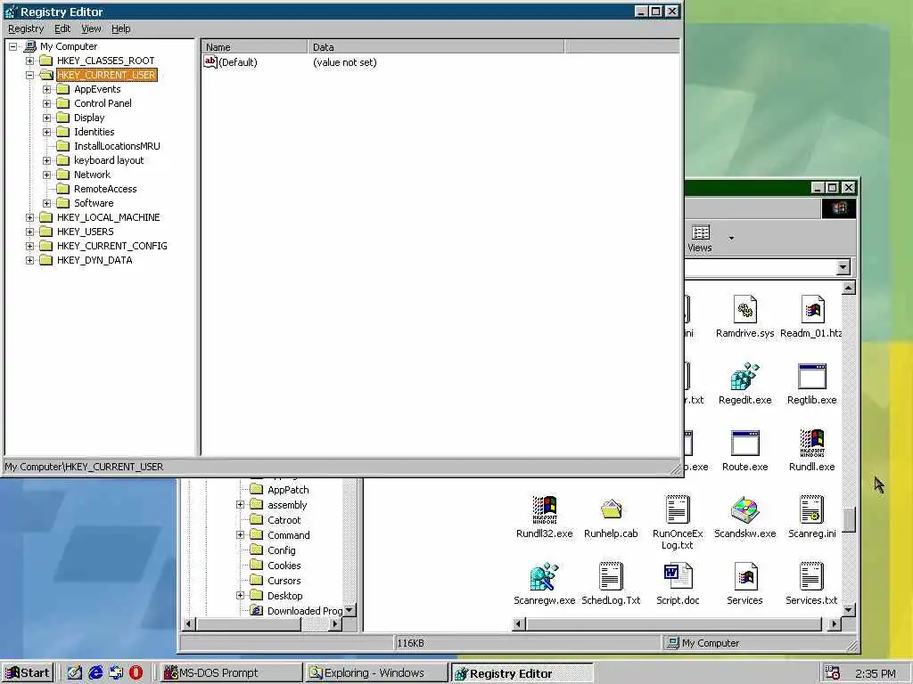The height and width of the screenshot is (684, 913).
Task: Select the Scanregw.exe file icon
Action: [x=545, y=577]
